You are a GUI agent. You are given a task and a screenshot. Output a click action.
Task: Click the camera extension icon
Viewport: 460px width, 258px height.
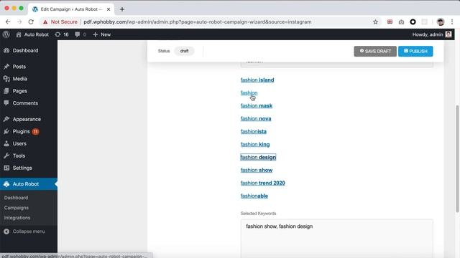pyautogui.click(x=401, y=22)
